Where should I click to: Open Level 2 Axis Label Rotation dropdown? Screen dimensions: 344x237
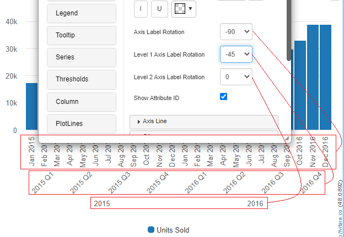pos(236,77)
